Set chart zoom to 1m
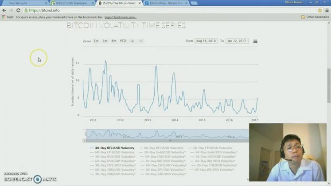The width and height of the screenshot is (331, 186). pos(96,41)
